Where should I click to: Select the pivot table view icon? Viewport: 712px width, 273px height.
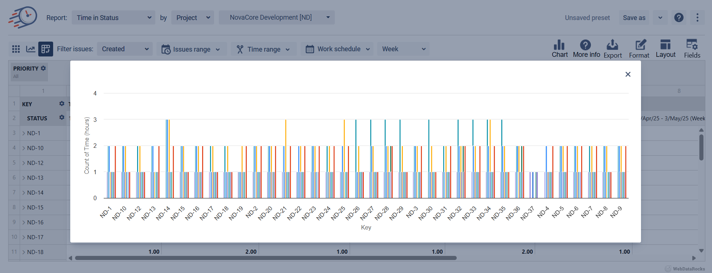click(46, 49)
